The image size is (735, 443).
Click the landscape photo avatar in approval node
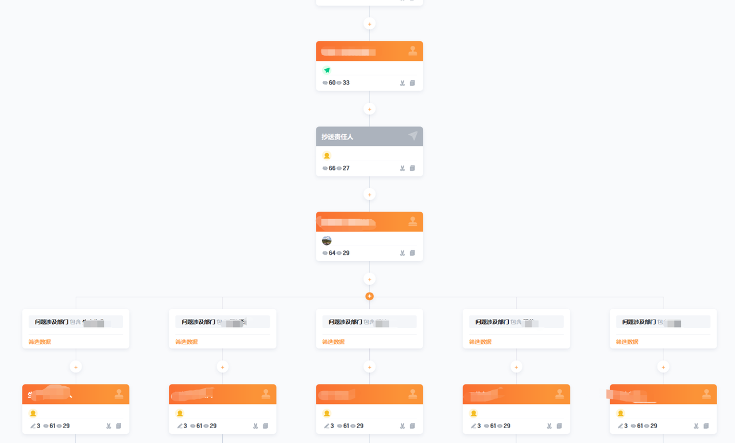pyautogui.click(x=327, y=240)
